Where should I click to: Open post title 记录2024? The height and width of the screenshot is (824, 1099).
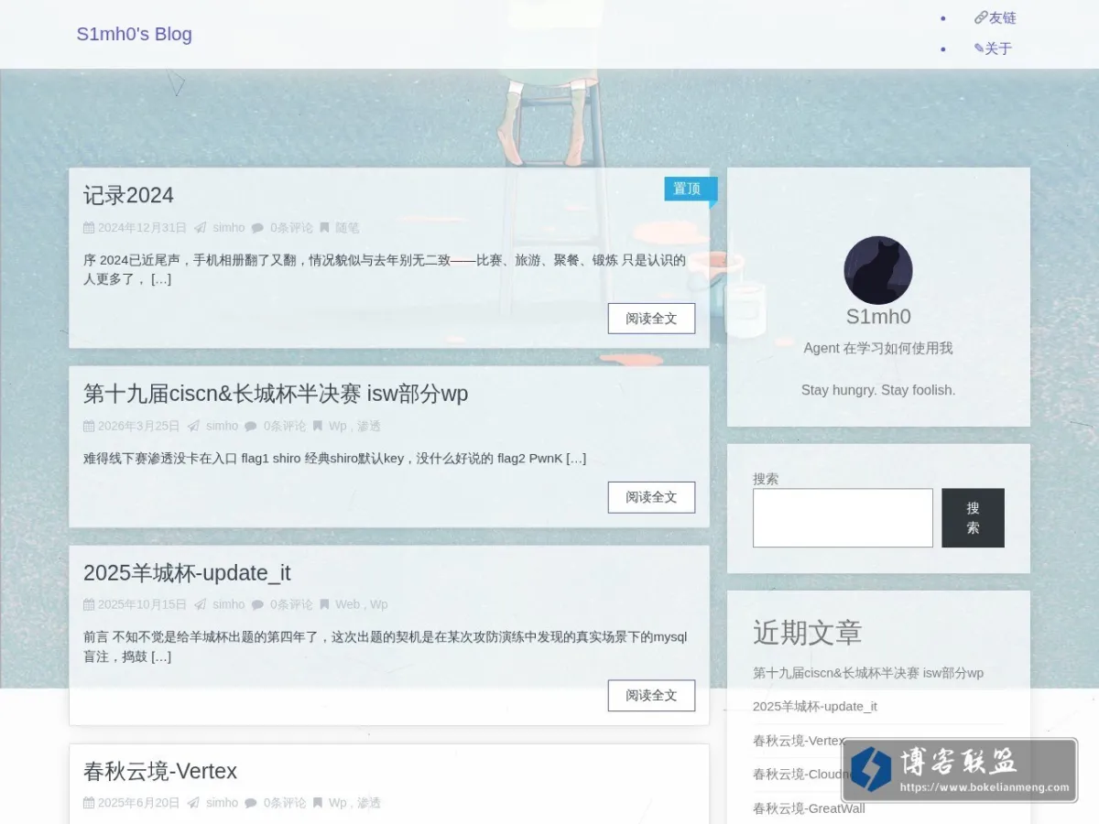(128, 195)
